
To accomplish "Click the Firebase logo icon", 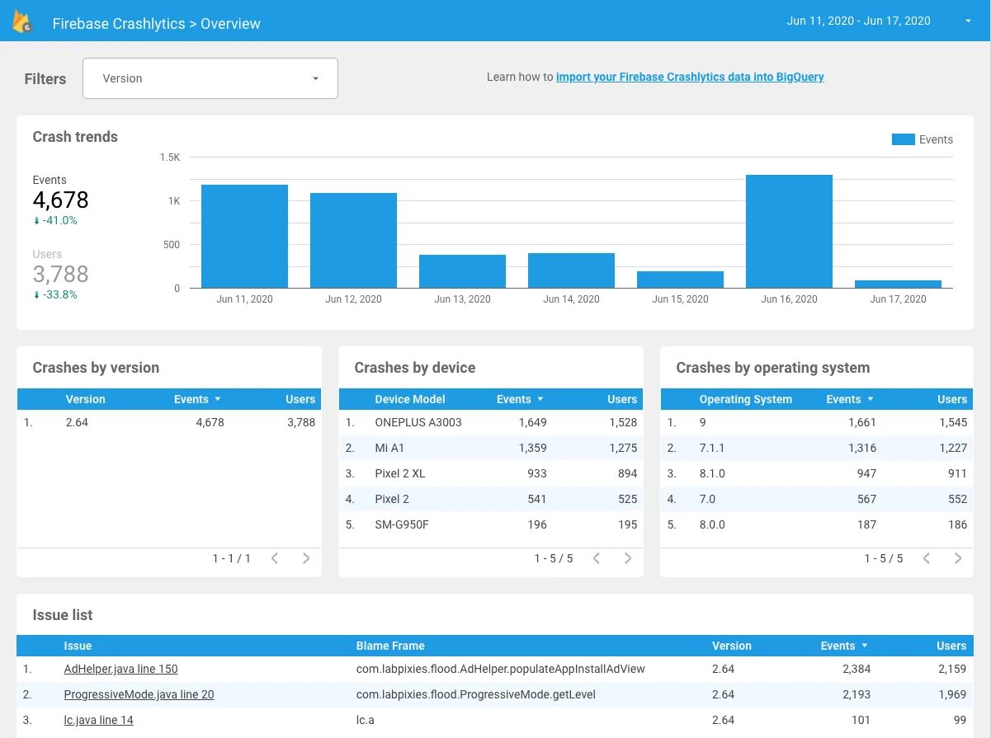I will (22, 22).
